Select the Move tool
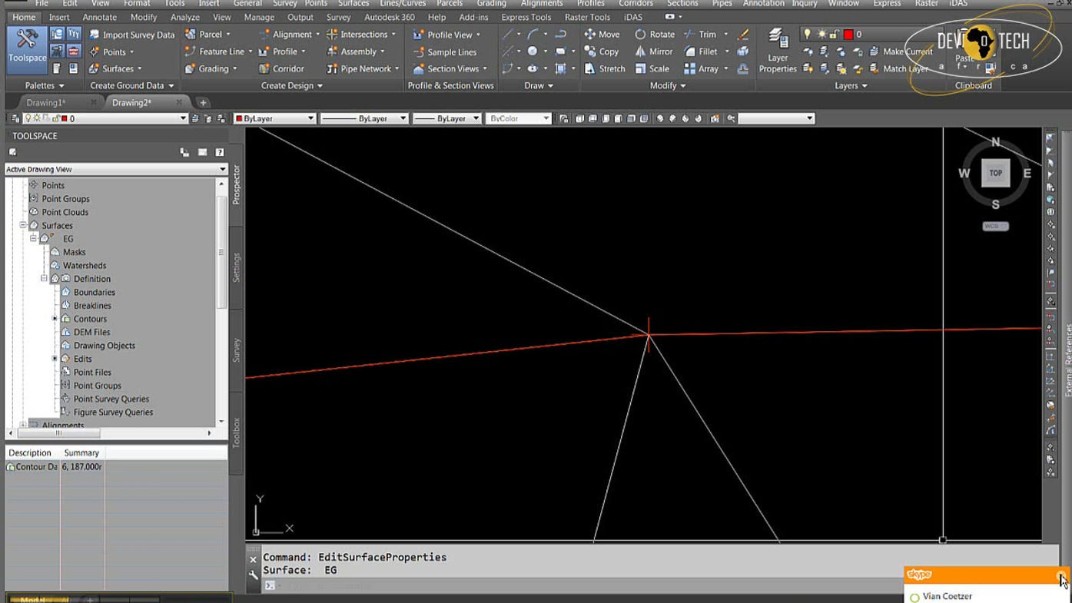The height and width of the screenshot is (603, 1072). tap(602, 35)
